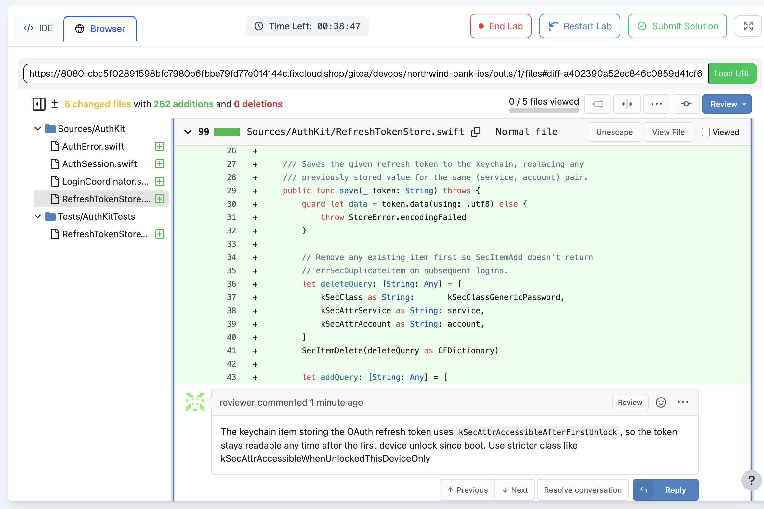Click line number 29 in the diff
The image size is (764, 509).
[x=231, y=191]
